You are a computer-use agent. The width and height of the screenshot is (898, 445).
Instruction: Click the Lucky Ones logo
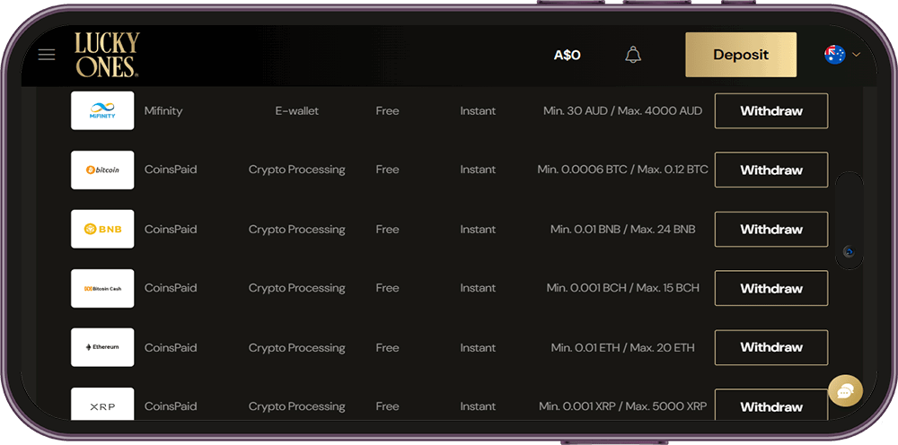click(x=107, y=55)
